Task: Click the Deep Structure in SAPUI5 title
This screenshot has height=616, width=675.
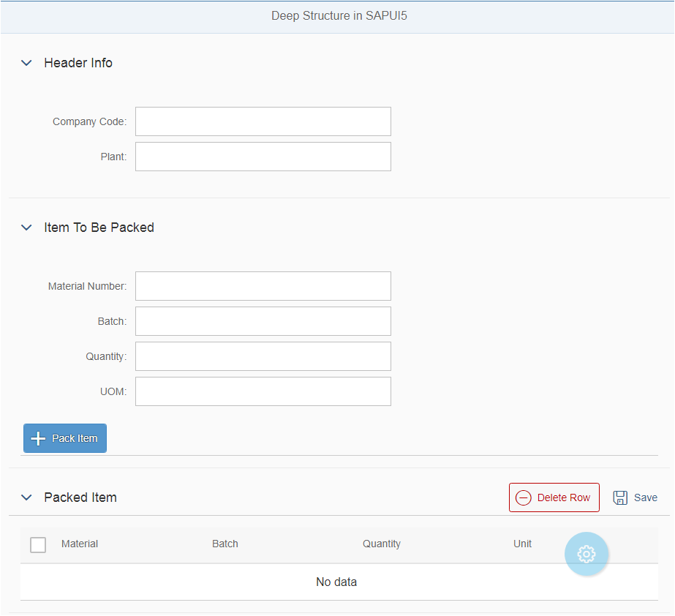Action: pyautogui.click(x=339, y=16)
